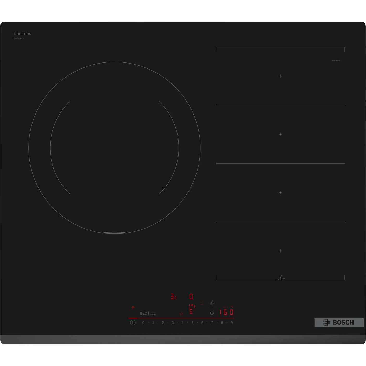The width and height of the screenshot is (366, 366).
Task: Select the left cooking zone display showing 3.5
Action: (173, 296)
